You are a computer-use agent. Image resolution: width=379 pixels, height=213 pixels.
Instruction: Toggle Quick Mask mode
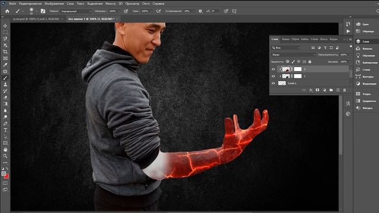[5, 183]
